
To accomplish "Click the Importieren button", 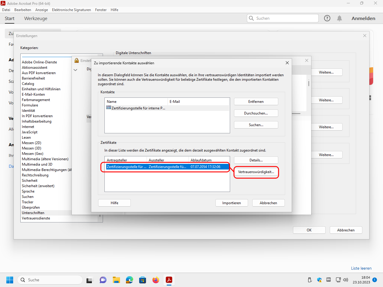I will (x=231, y=203).
